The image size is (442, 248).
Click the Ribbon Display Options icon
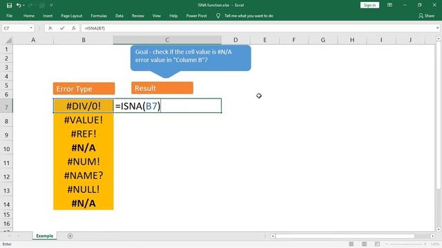coord(390,5)
